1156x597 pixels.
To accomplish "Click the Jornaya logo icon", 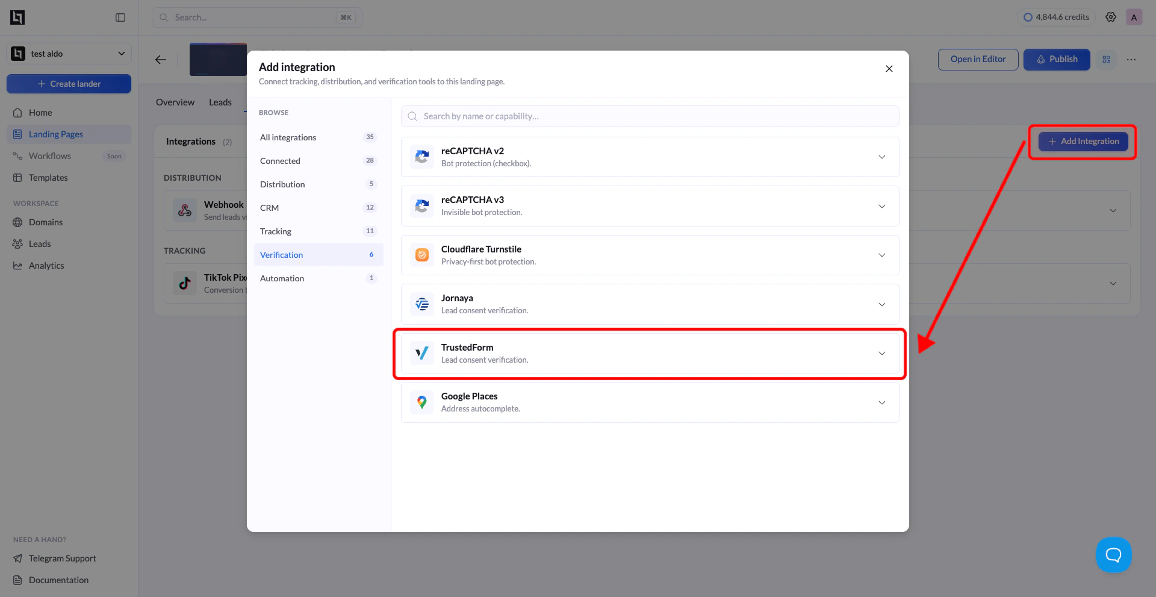I will point(422,304).
